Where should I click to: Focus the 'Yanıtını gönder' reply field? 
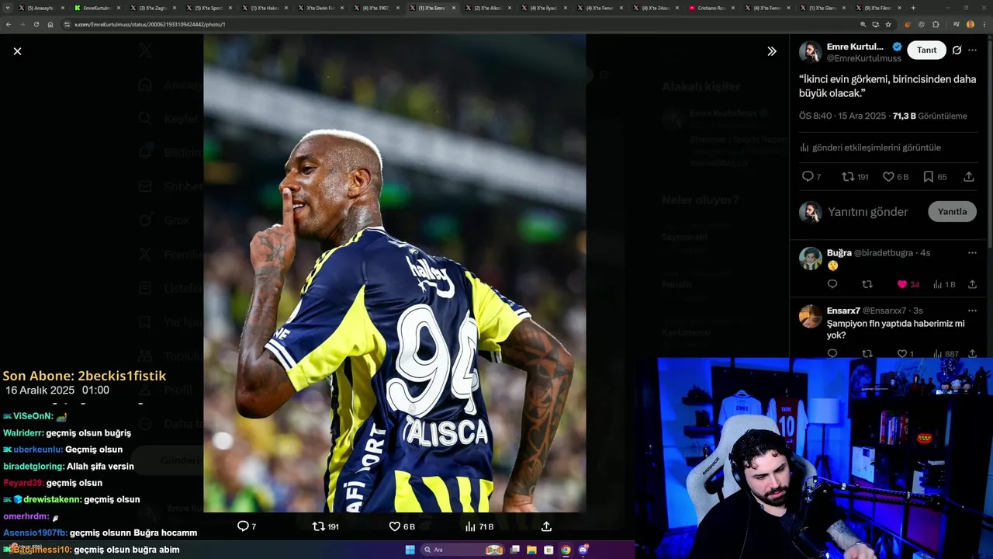tap(867, 212)
